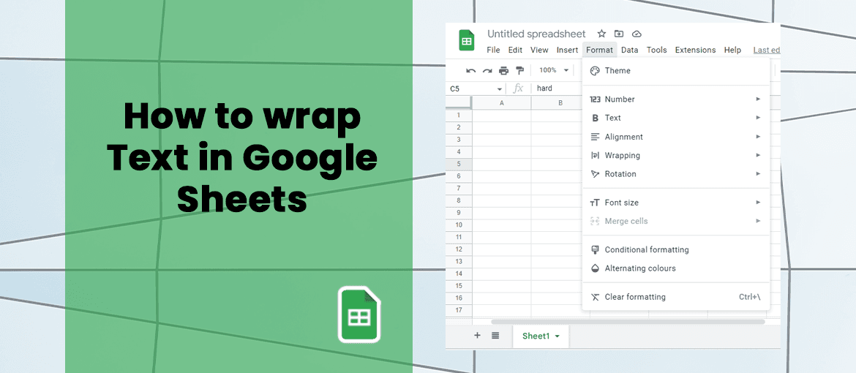Viewport: 856px width, 373px height.
Task: Click the select all corner box
Action: (459, 102)
